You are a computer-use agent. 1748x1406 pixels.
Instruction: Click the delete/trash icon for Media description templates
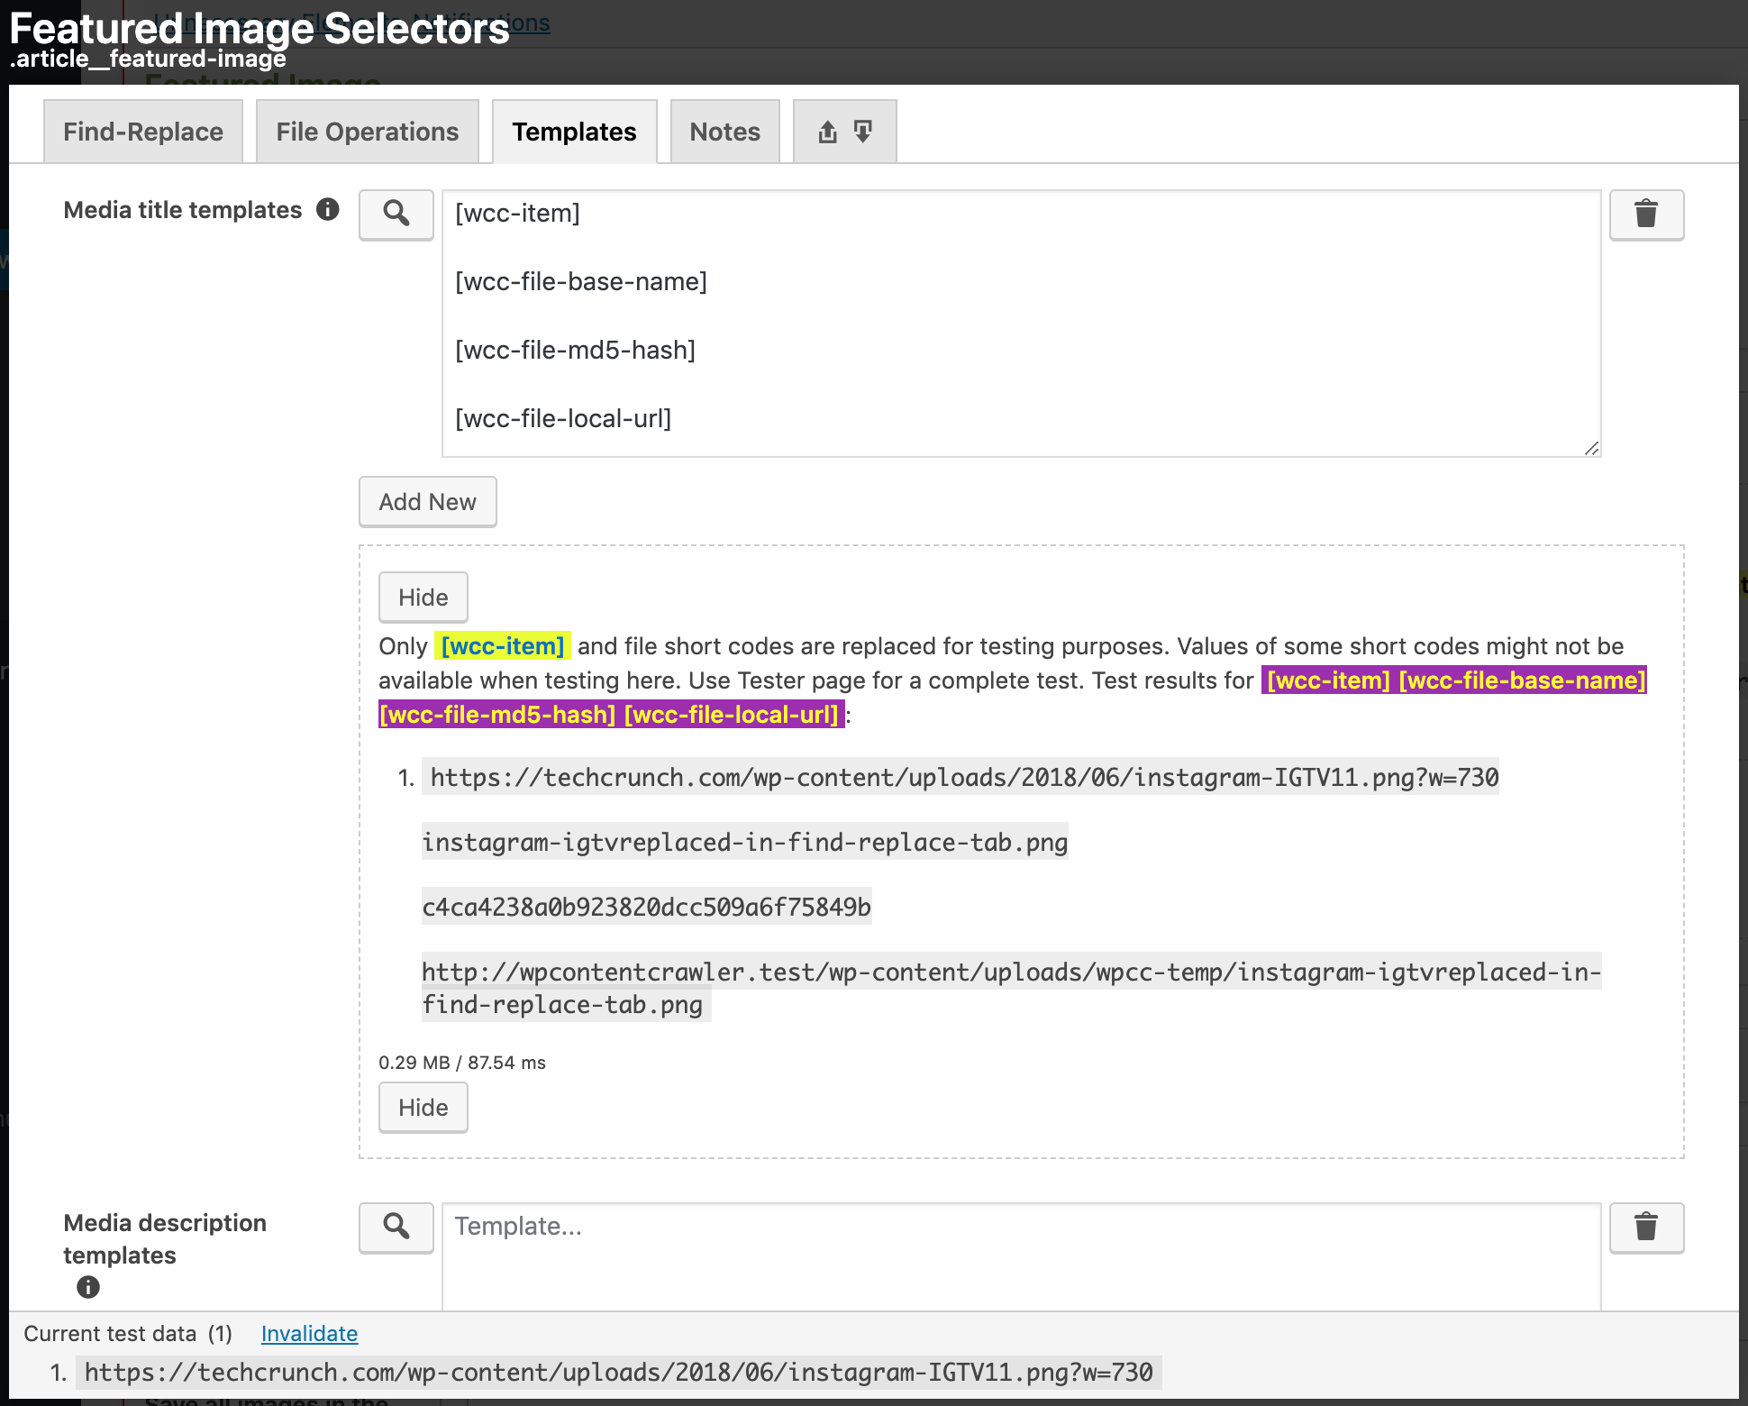click(1646, 1228)
